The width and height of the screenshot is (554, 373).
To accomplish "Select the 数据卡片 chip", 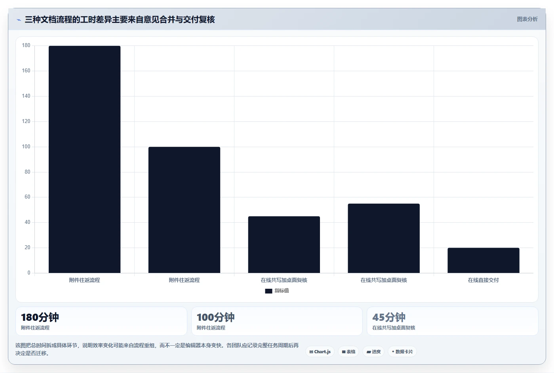I will (x=402, y=352).
